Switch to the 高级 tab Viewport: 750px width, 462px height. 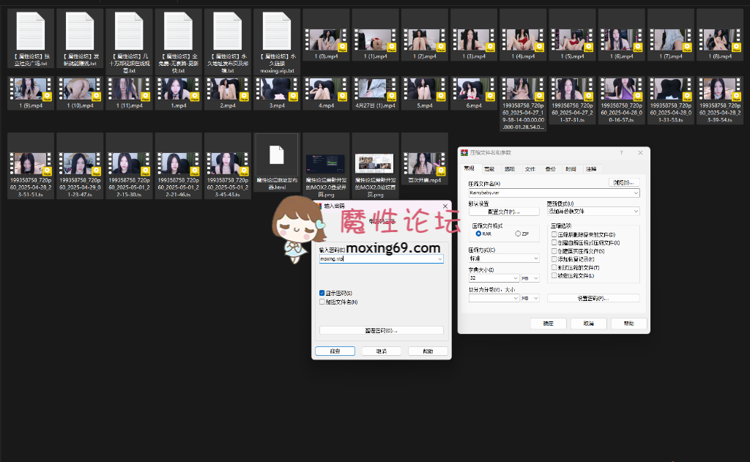pos(489,168)
